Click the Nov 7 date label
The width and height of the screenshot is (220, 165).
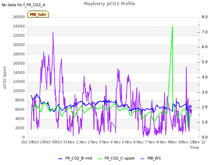pyautogui.click(x=142, y=142)
